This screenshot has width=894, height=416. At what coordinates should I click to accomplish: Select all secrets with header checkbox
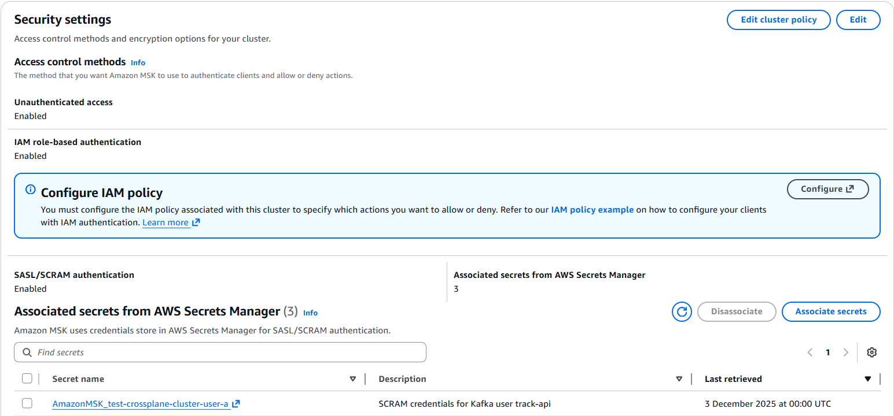[27, 379]
